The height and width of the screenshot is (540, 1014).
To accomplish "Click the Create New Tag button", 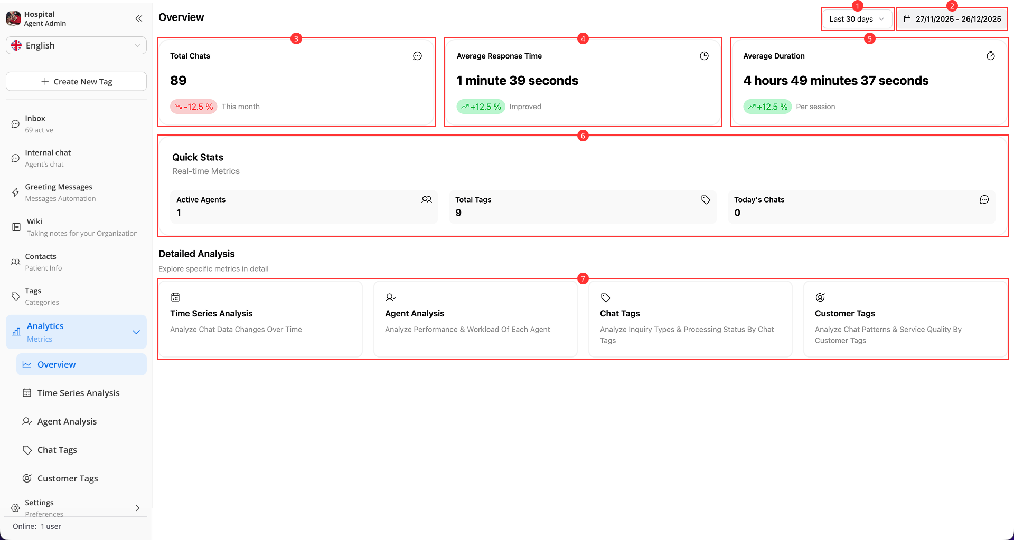I will pyautogui.click(x=76, y=82).
